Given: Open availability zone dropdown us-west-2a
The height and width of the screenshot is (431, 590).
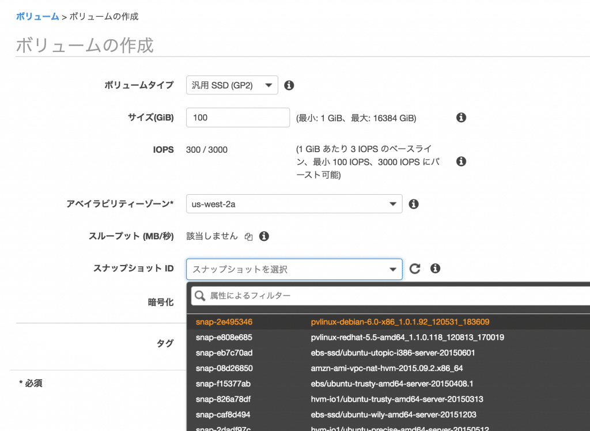Looking at the screenshot, I should tap(294, 203).
